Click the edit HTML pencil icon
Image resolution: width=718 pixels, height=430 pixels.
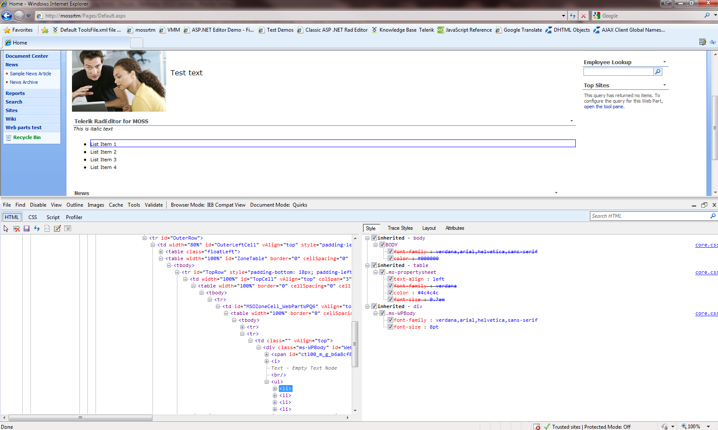tap(57, 228)
